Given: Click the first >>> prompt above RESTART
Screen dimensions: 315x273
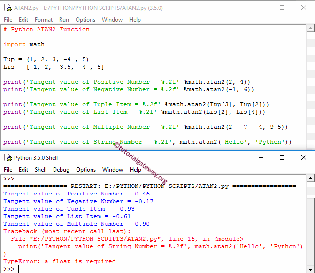Looking at the screenshot, I should pos(9,179).
